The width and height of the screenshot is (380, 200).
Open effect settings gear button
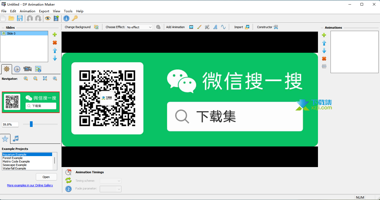[x=158, y=27]
